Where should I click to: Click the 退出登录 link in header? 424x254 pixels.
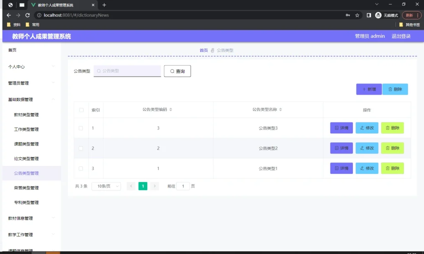(x=401, y=36)
